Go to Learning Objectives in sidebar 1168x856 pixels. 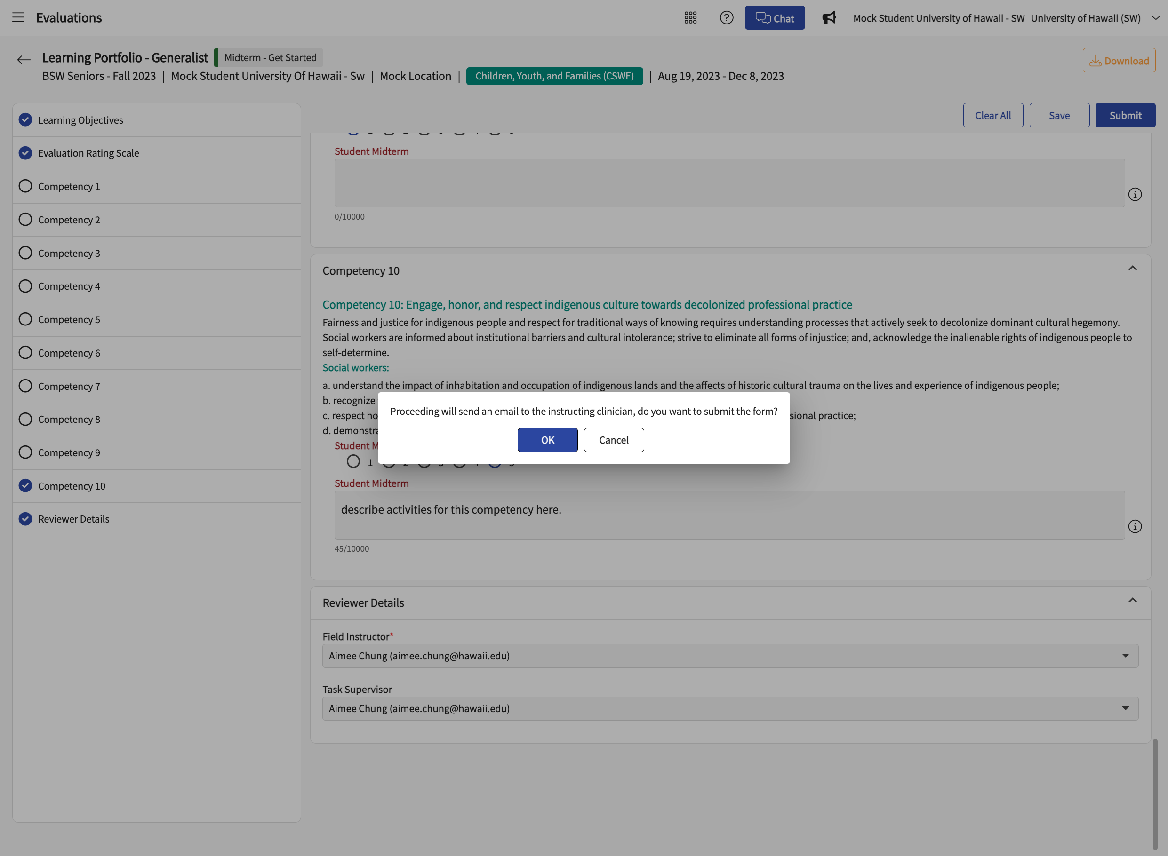(x=157, y=120)
